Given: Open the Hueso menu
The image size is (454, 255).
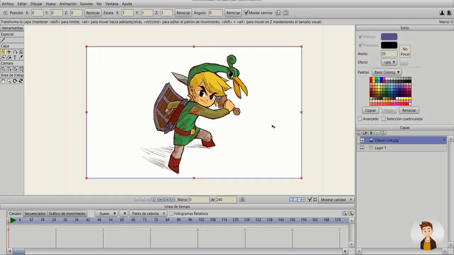Looking at the screenshot, I should coord(51,4).
